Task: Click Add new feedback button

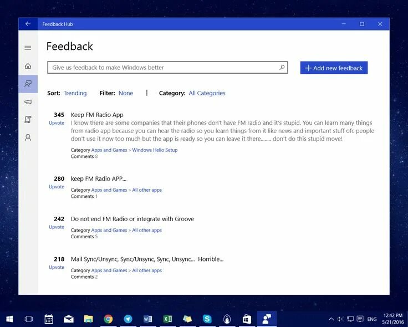Action: pos(334,68)
